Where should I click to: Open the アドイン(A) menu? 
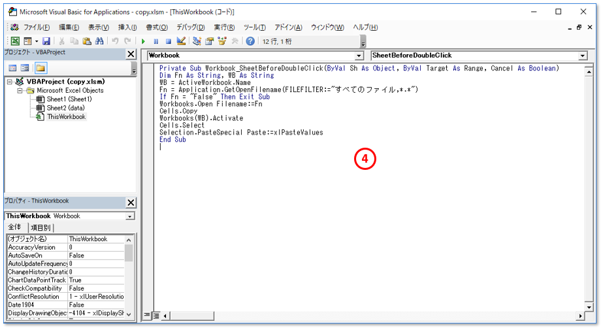[288, 27]
